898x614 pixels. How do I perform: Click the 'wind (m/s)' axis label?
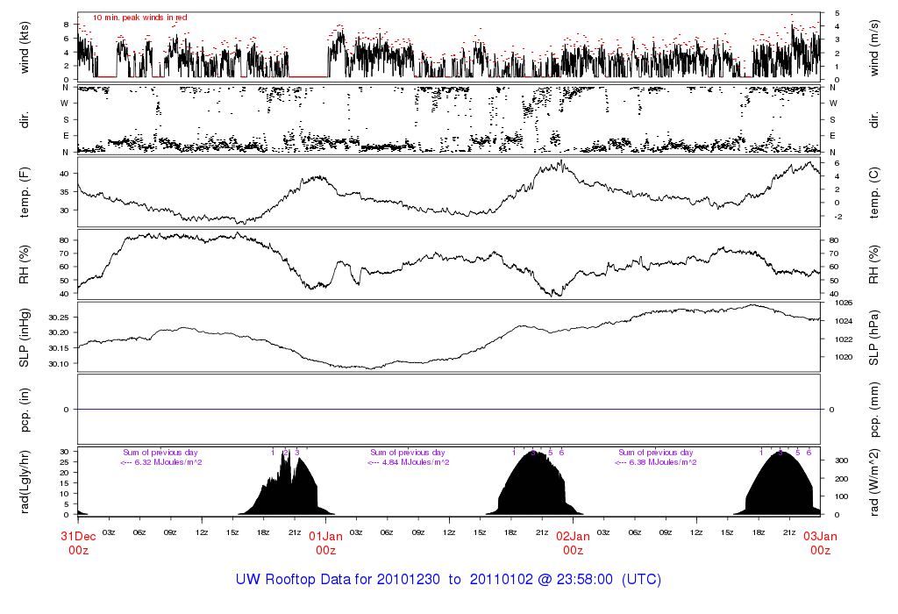pos(874,47)
